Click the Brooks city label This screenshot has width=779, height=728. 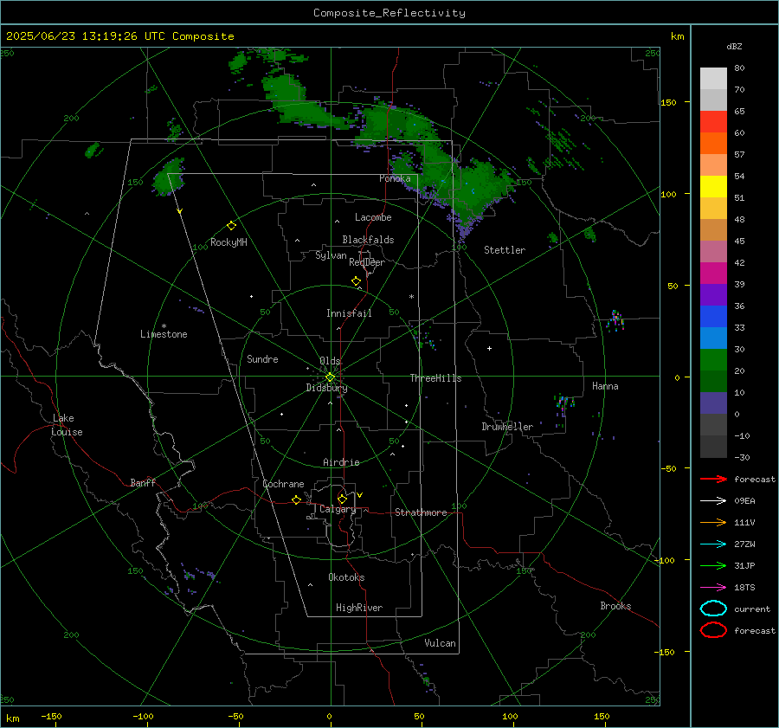[615, 606]
